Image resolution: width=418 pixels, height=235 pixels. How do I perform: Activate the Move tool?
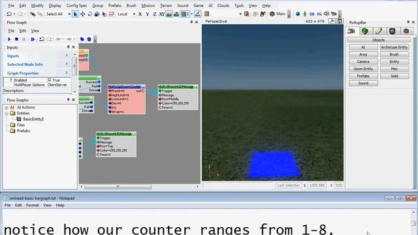click(83, 14)
